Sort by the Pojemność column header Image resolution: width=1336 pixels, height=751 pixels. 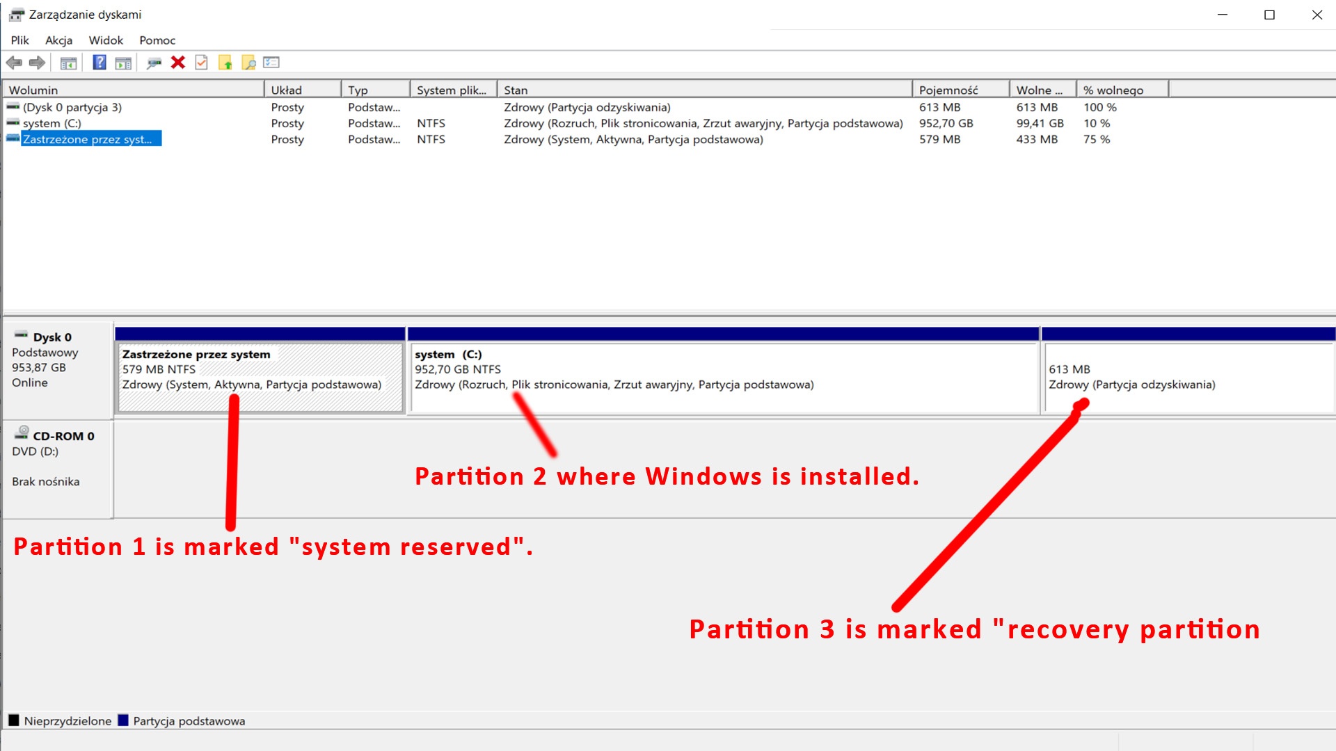(961, 90)
